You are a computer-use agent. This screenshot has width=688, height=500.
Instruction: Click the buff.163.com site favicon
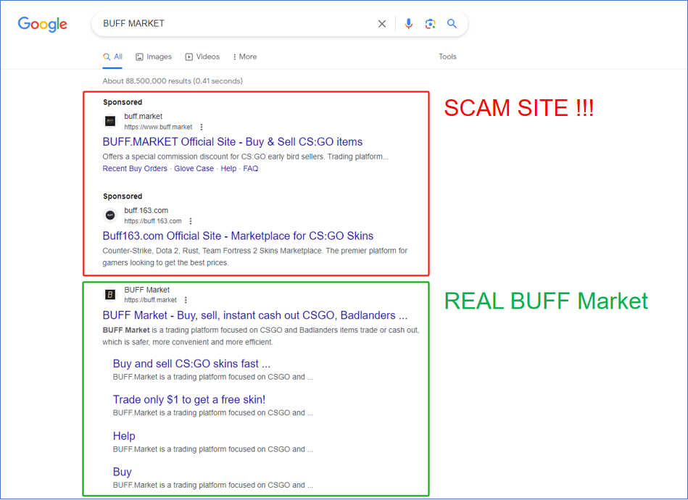[x=109, y=215]
